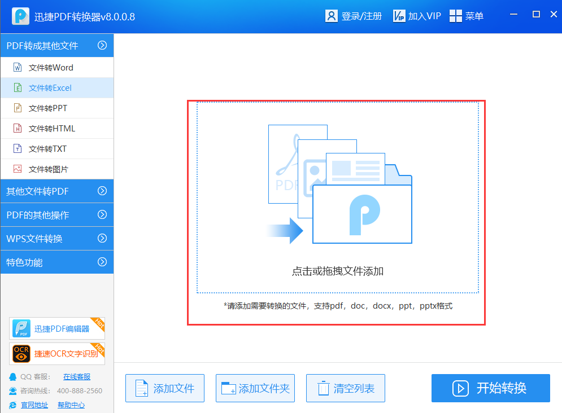Click the 加入VIP badge icon
562x413 pixels.
coord(399,16)
